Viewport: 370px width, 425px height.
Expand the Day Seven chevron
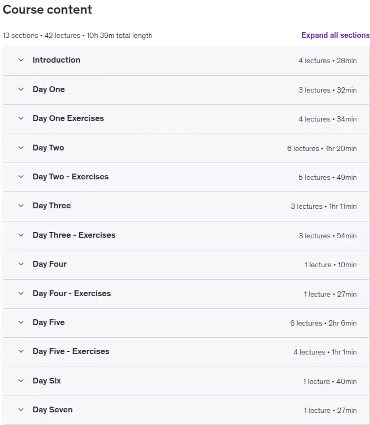pos(21,410)
